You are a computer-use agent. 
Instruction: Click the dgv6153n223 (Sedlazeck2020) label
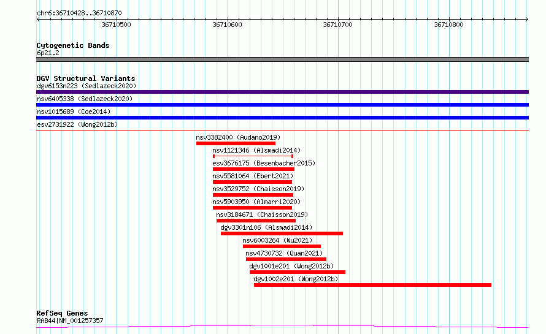(x=87, y=86)
